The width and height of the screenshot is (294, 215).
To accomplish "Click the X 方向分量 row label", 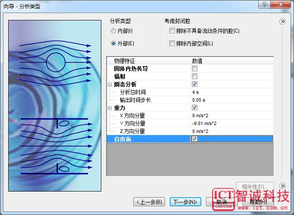I will 132,116.
